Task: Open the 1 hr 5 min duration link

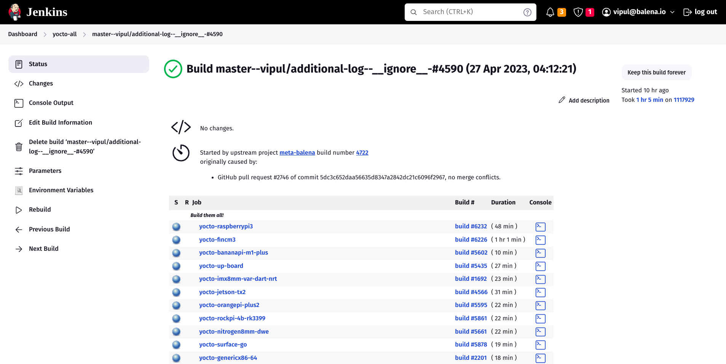Action: pos(650,100)
